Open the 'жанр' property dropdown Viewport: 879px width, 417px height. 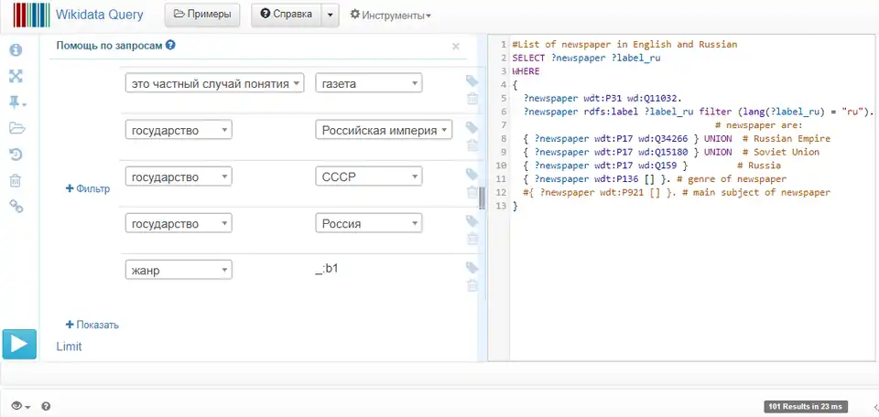pos(179,269)
